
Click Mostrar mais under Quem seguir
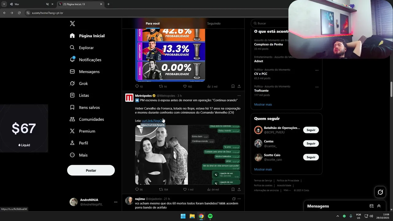point(263,169)
